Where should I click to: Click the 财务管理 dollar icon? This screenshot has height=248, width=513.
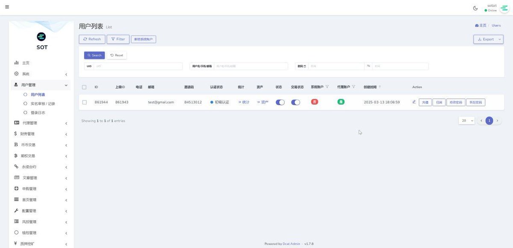tap(16, 133)
